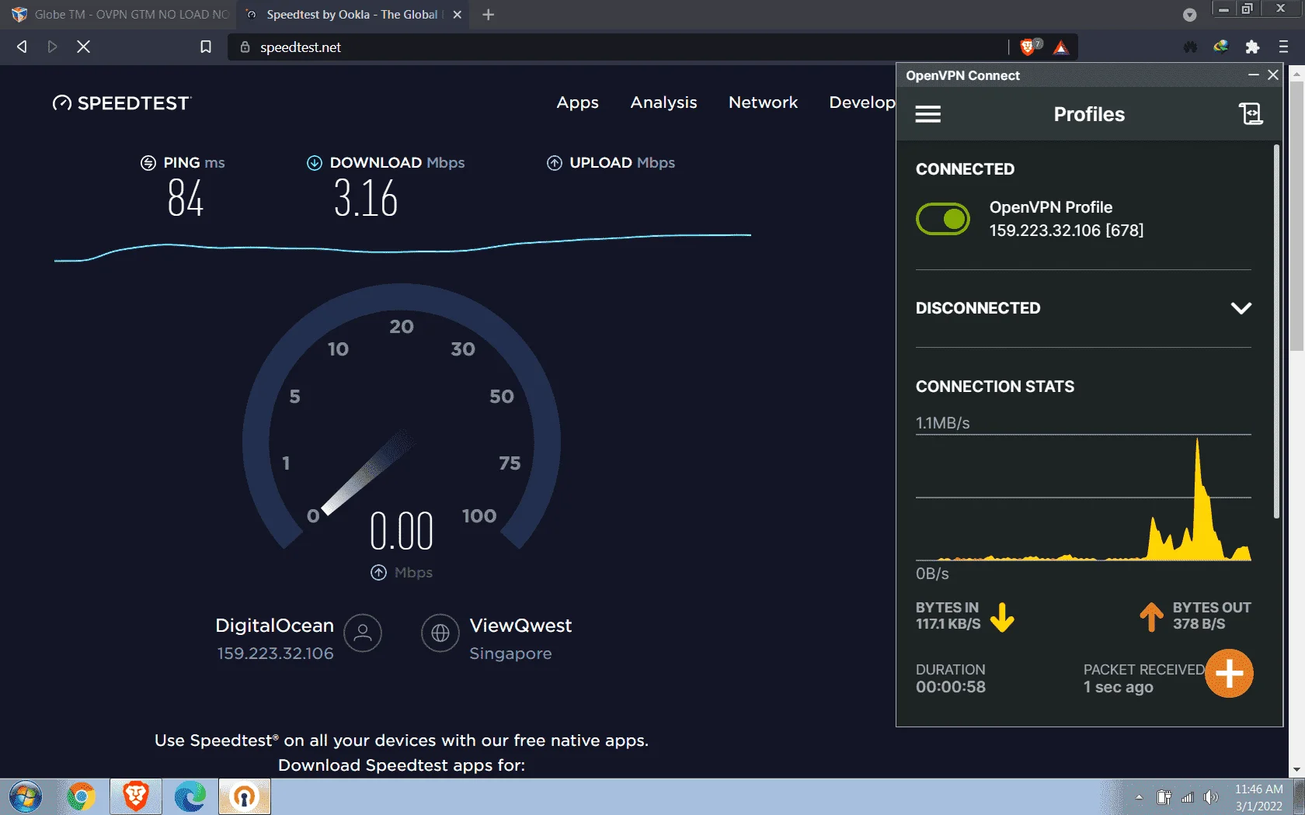Click the ViewQwest server globe icon
This screenshot has width=1305, height=815.
point(440,633)
